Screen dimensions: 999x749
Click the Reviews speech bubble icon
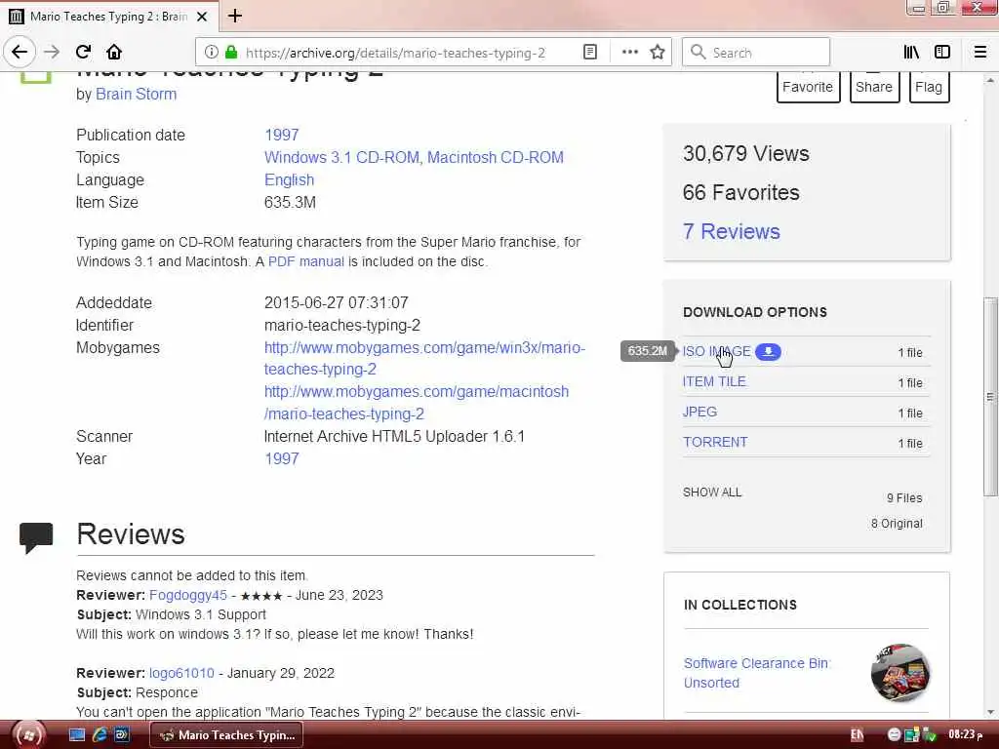[36, 537]
